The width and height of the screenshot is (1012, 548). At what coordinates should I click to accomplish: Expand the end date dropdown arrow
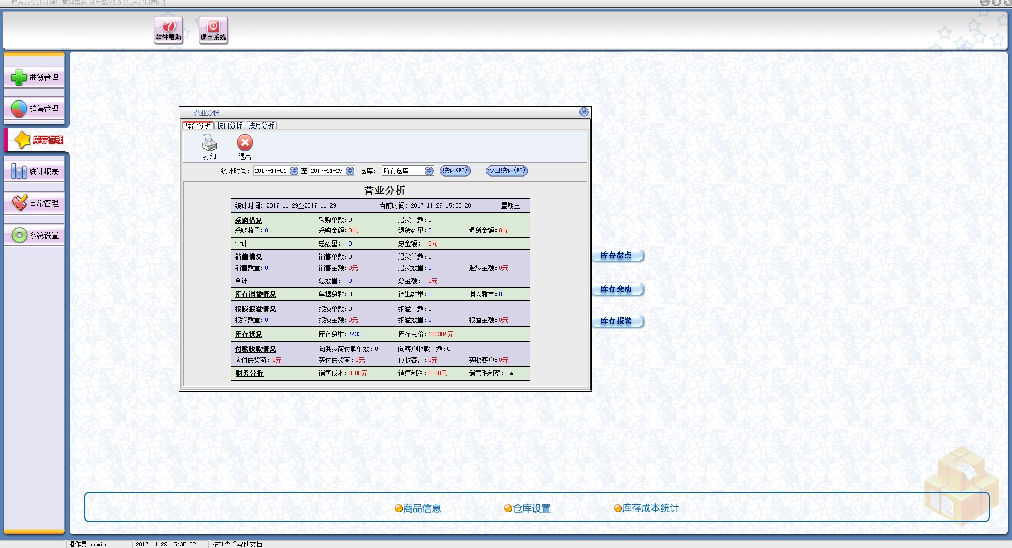point(350,171)
